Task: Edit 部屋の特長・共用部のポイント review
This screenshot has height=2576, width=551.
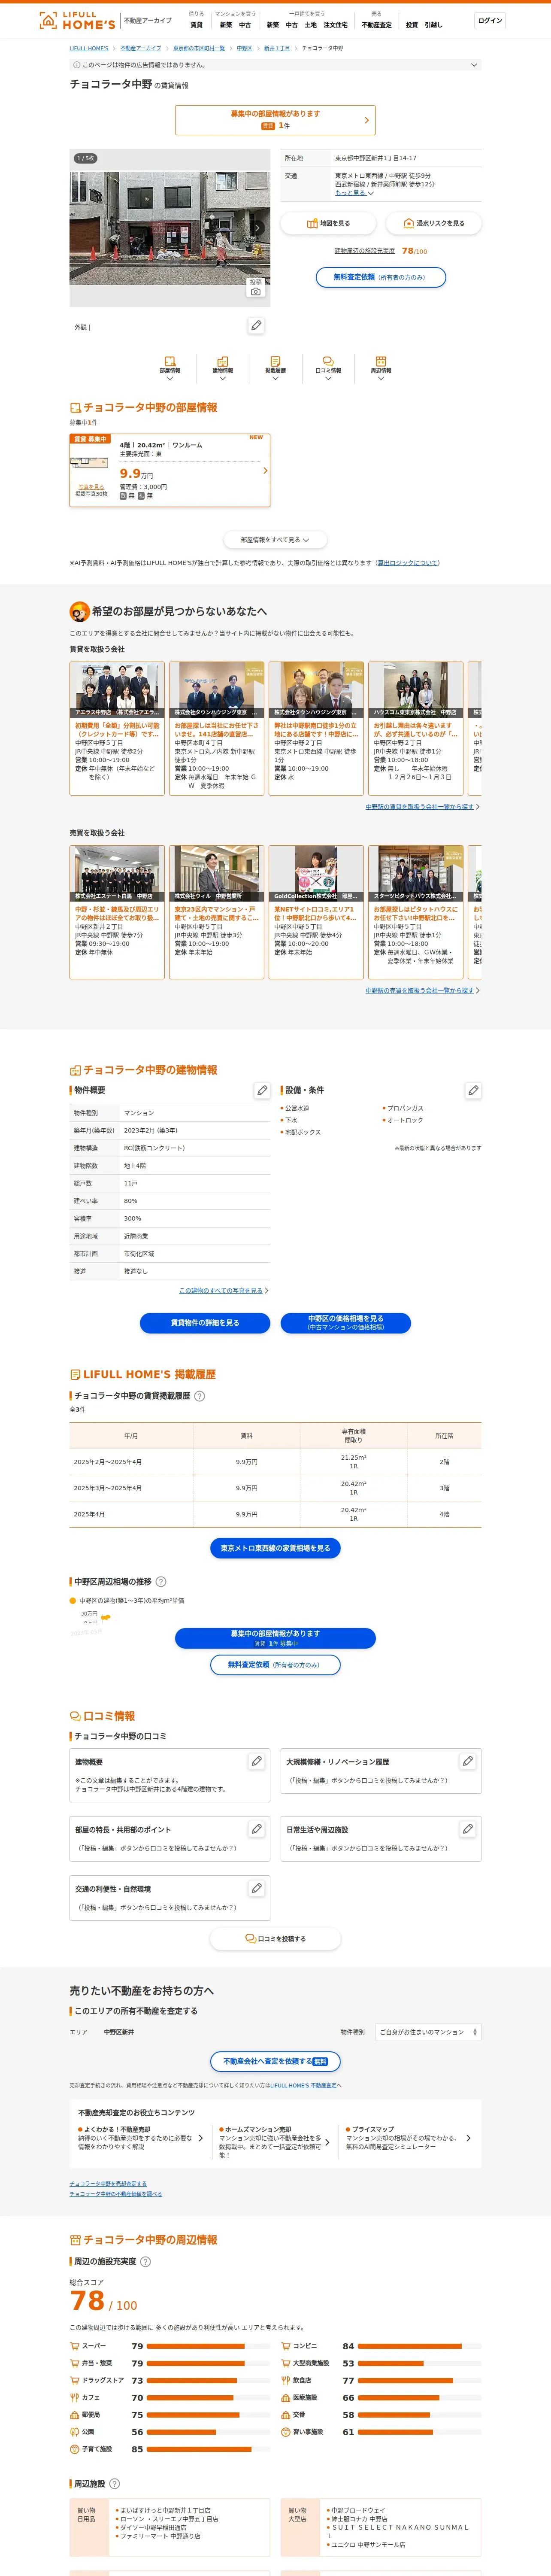Action: [256, 1828]
